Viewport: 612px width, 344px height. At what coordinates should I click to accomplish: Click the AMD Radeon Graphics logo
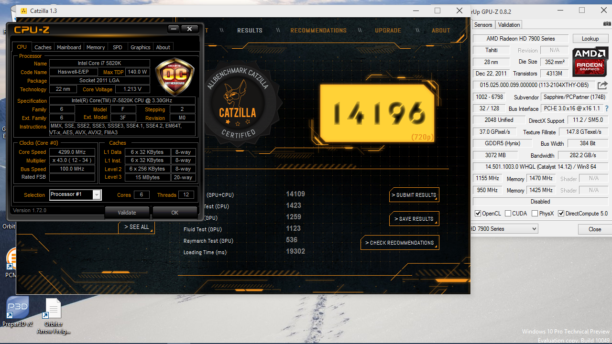click(x=590, y=62)
